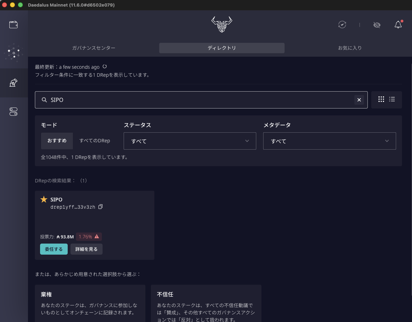Click the ₳ 93.8M voting power value
Viewport: 412px width, 322px height.
(65, 237)
